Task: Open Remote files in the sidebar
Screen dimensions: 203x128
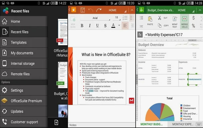Action: (24, 74)
